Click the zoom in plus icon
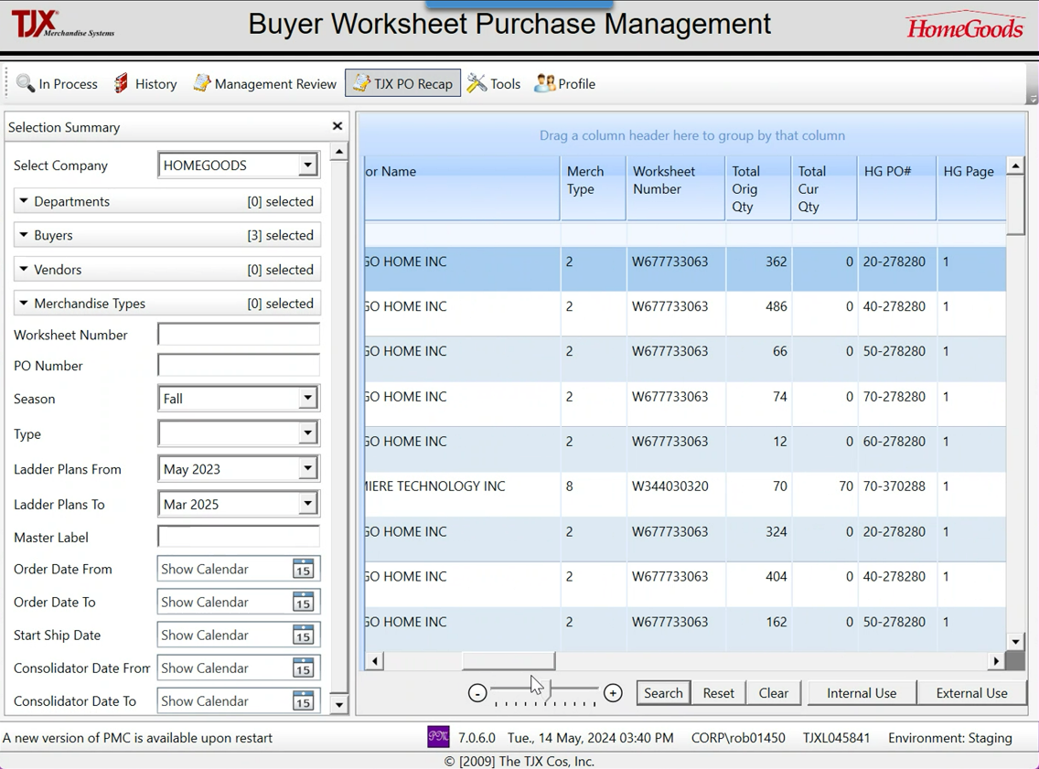The height and width of the screenshot is (769, 1039). [613, 693]
